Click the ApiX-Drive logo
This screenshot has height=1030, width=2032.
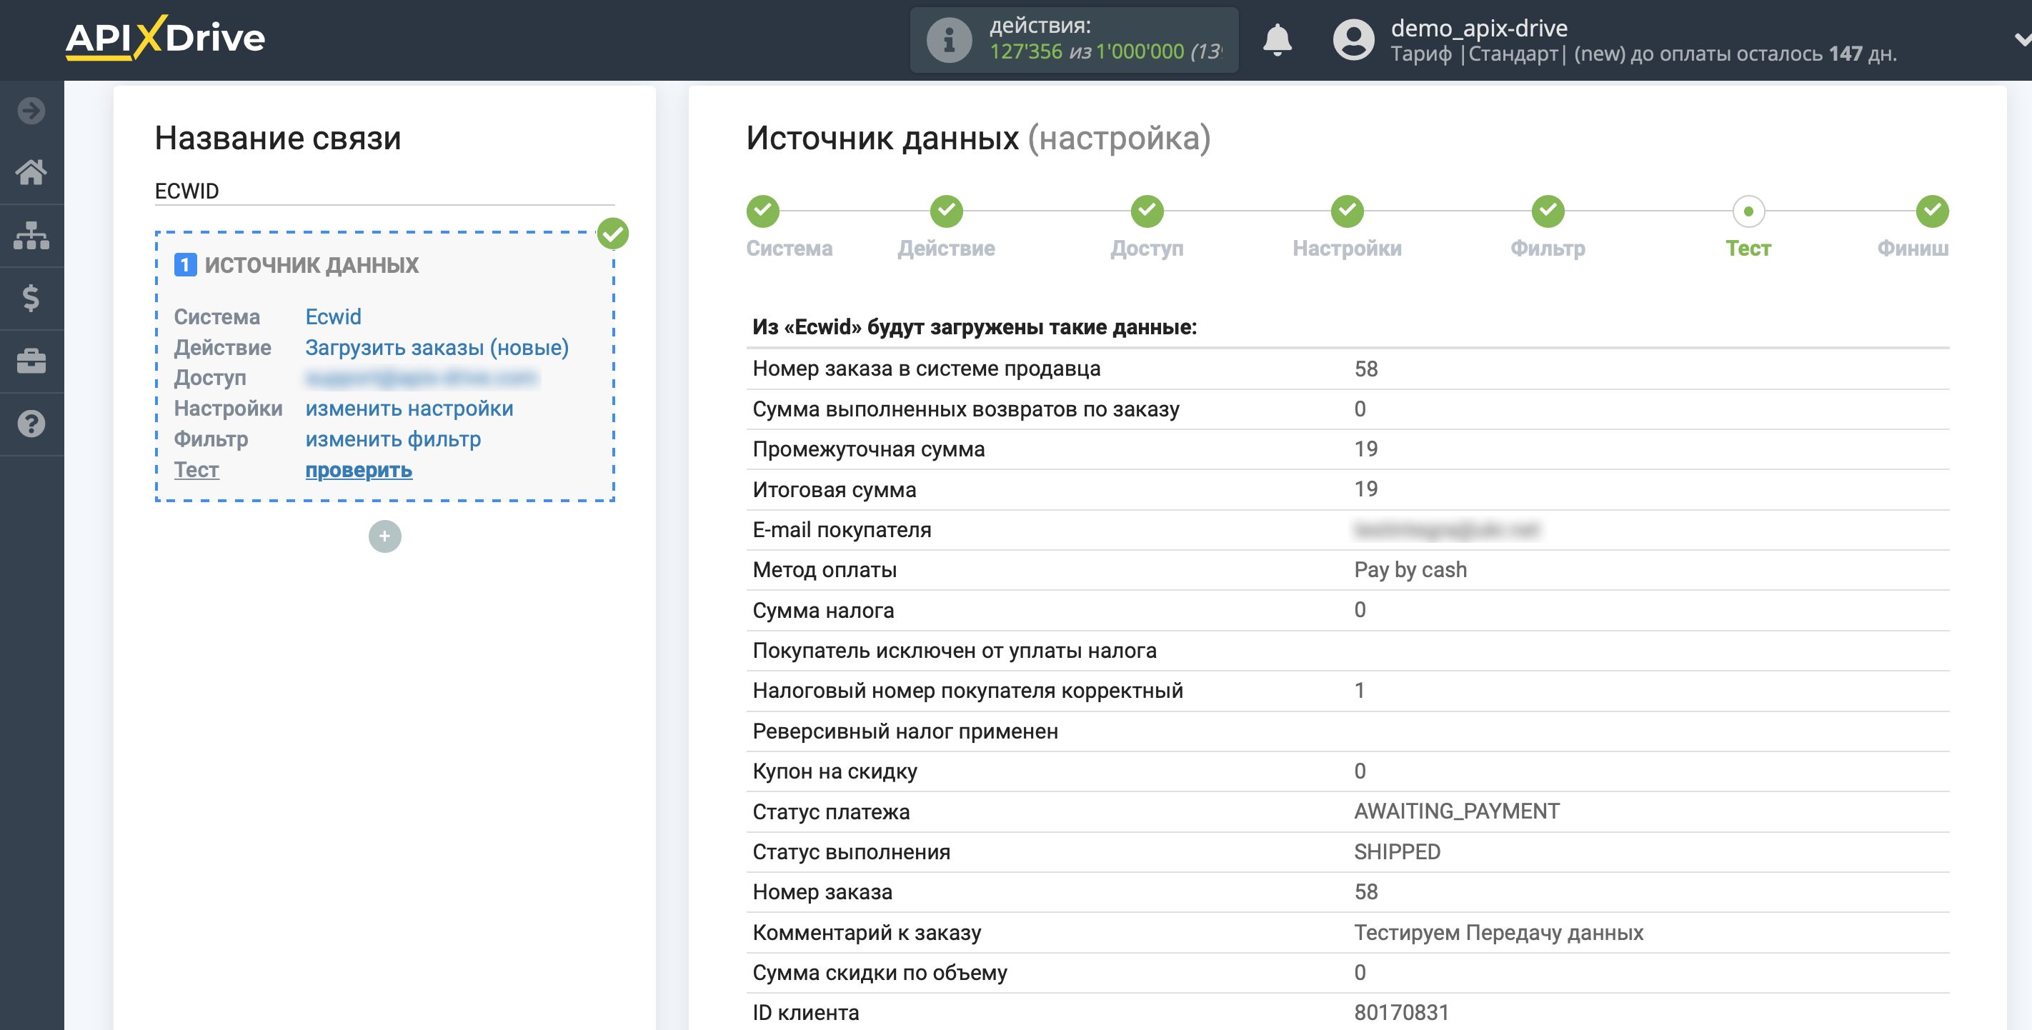pos(165,38)
